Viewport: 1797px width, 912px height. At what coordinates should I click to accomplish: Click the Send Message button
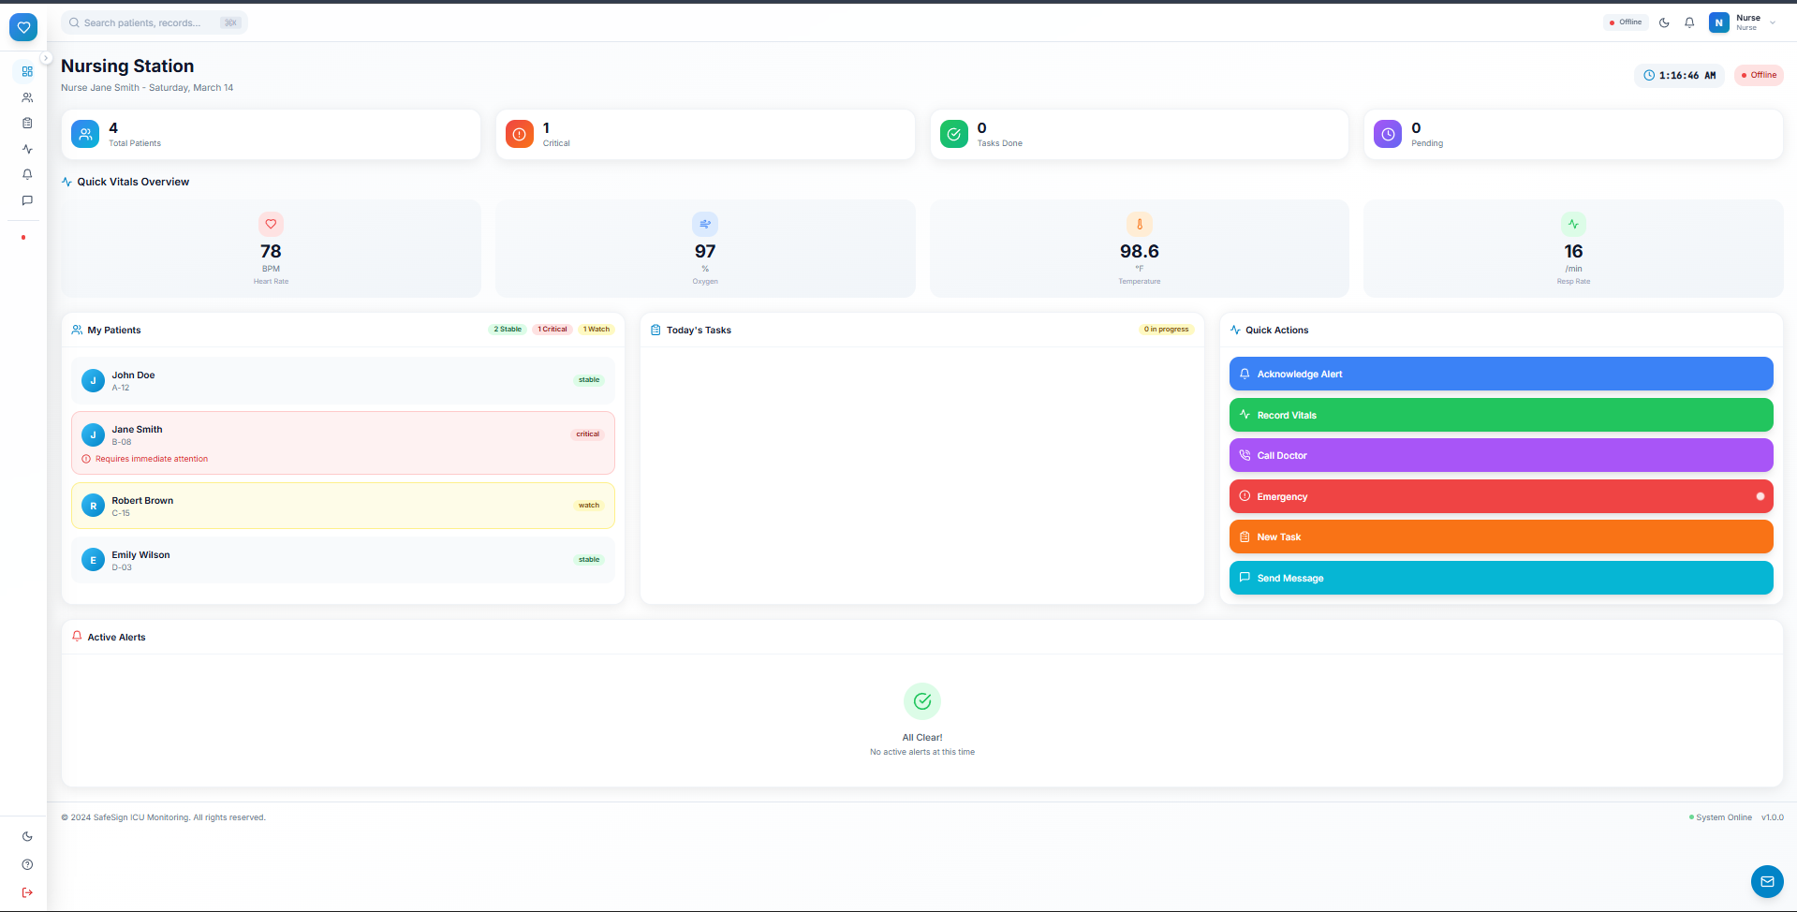[x=1501, y=578]
